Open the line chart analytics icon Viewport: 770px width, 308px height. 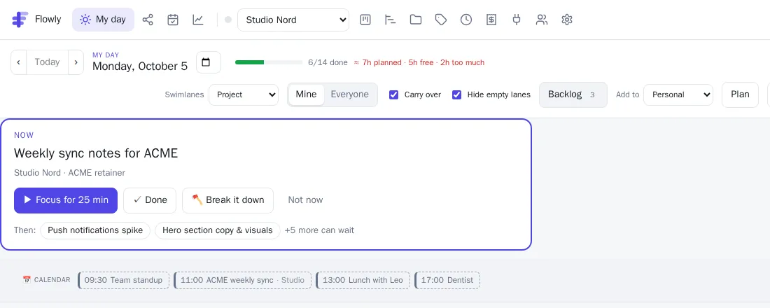(x=198, y=20)
